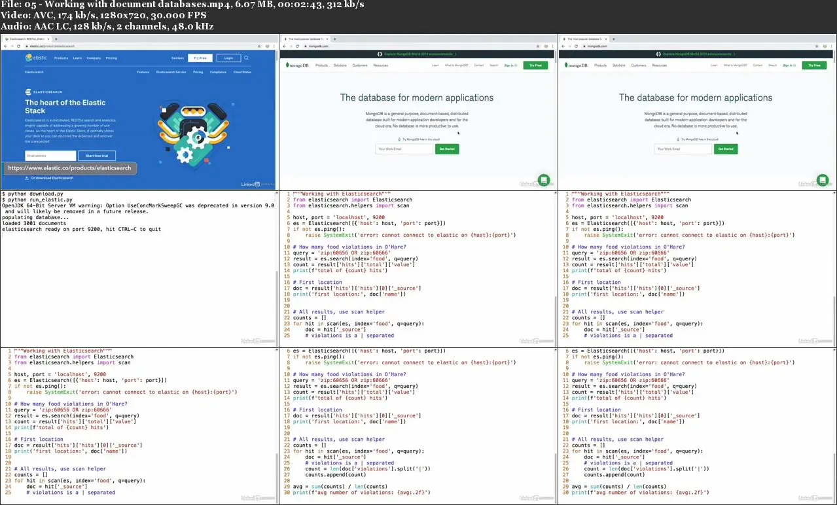
Task: Open Solutions in the middle MongoDB frame
Action: coord(340,65)
